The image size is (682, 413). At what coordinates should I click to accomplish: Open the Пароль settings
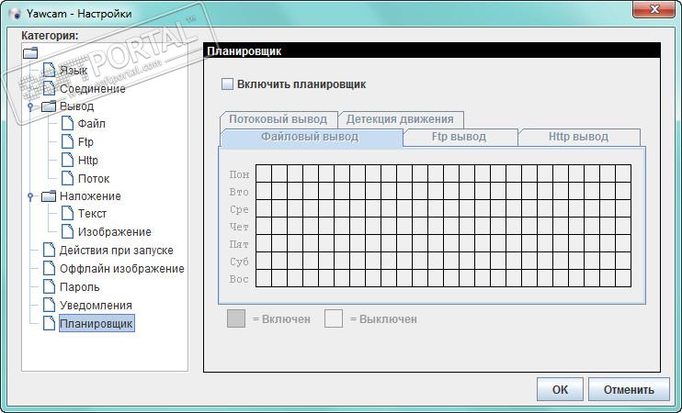point(80,287)
